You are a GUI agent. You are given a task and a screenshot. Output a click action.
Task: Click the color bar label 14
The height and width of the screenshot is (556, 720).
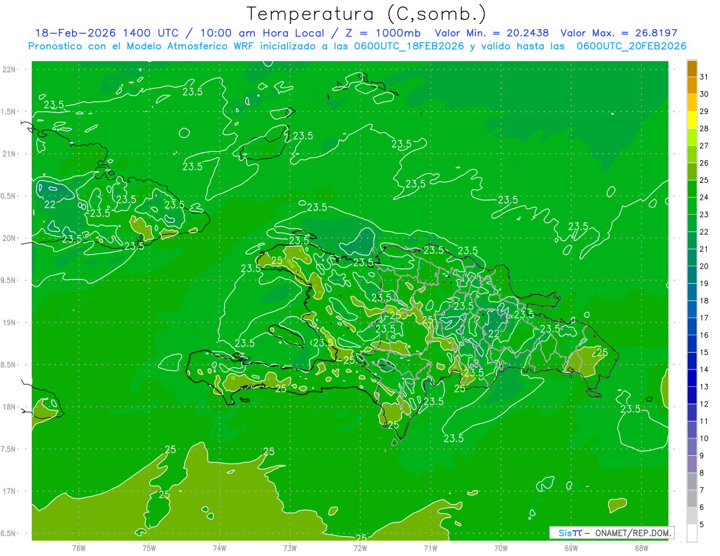tap(704, 369)
